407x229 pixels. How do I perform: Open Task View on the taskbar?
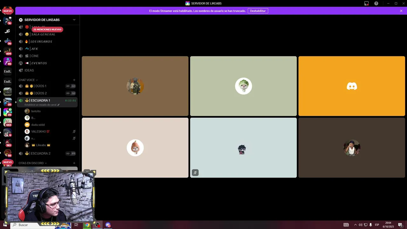(76, 225)
